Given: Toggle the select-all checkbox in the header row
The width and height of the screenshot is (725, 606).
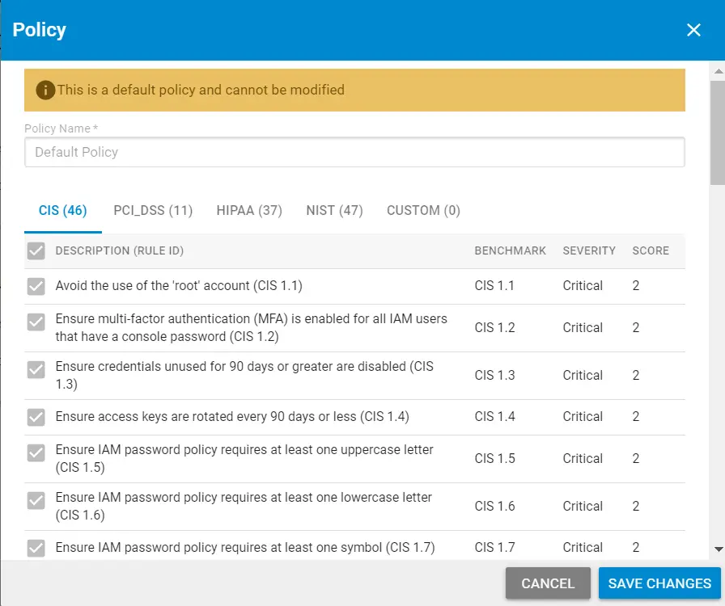Looking at the screenshot, I should (36, 250).
